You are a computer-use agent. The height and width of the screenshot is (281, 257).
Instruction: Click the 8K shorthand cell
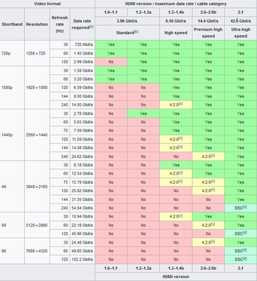pyautogui.click(x=12, y=251)
